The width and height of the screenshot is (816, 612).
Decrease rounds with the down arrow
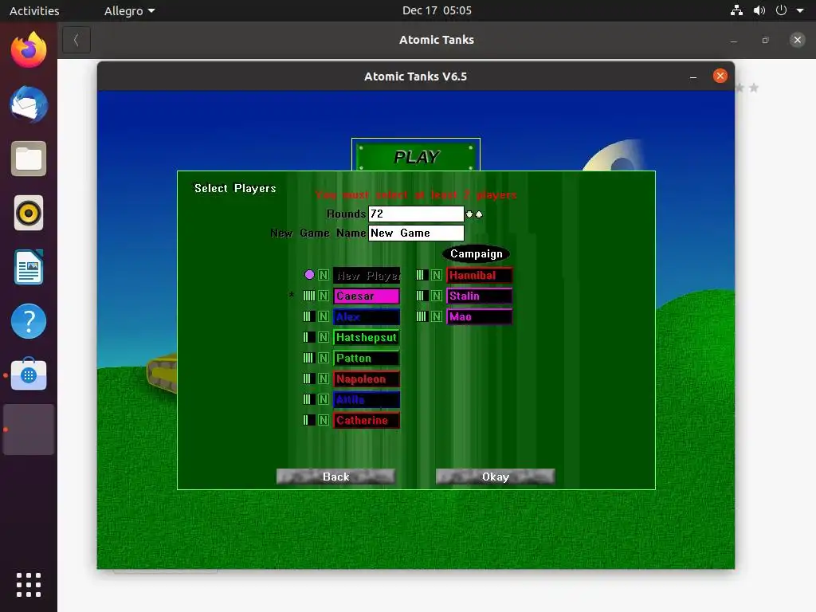pos(469,214)
